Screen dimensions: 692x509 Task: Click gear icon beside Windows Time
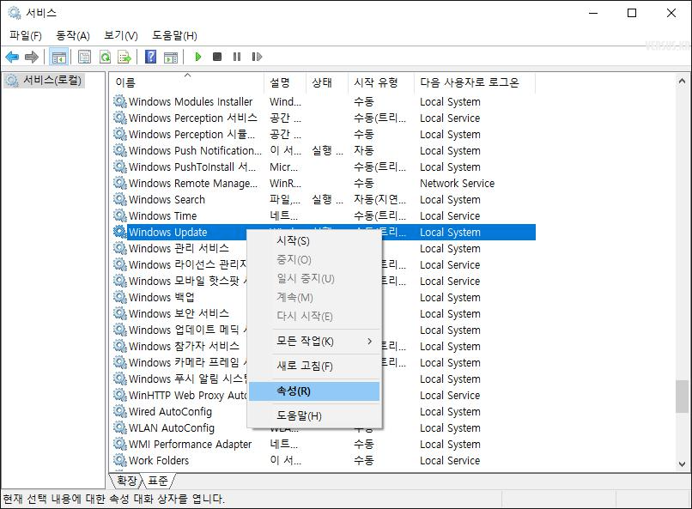point(120,215)
